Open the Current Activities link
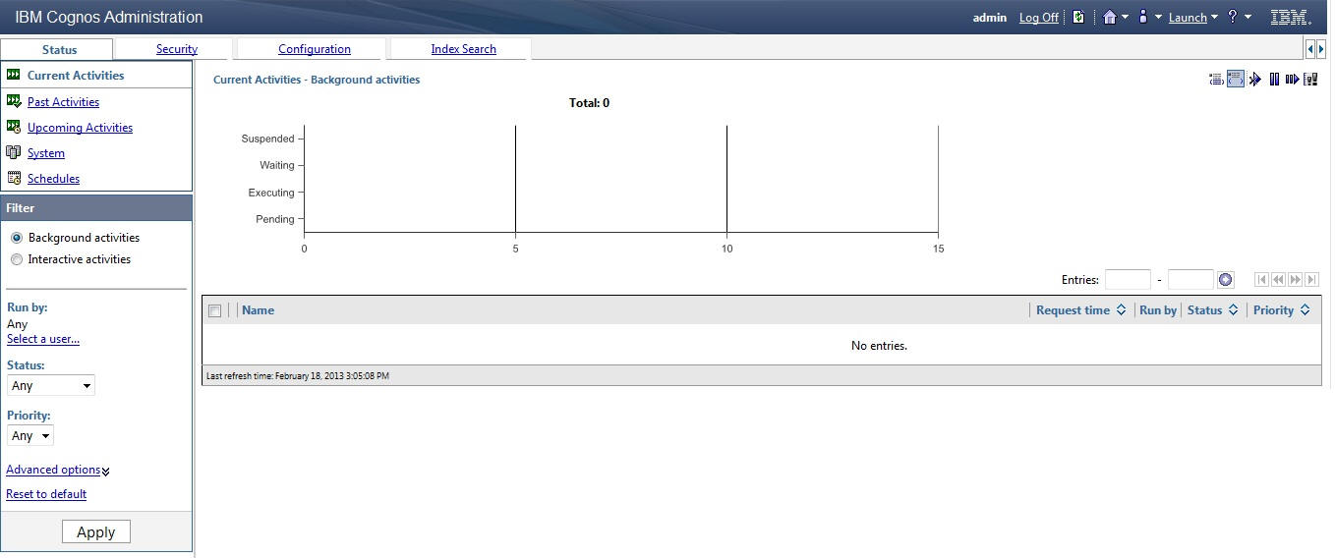 76,76
